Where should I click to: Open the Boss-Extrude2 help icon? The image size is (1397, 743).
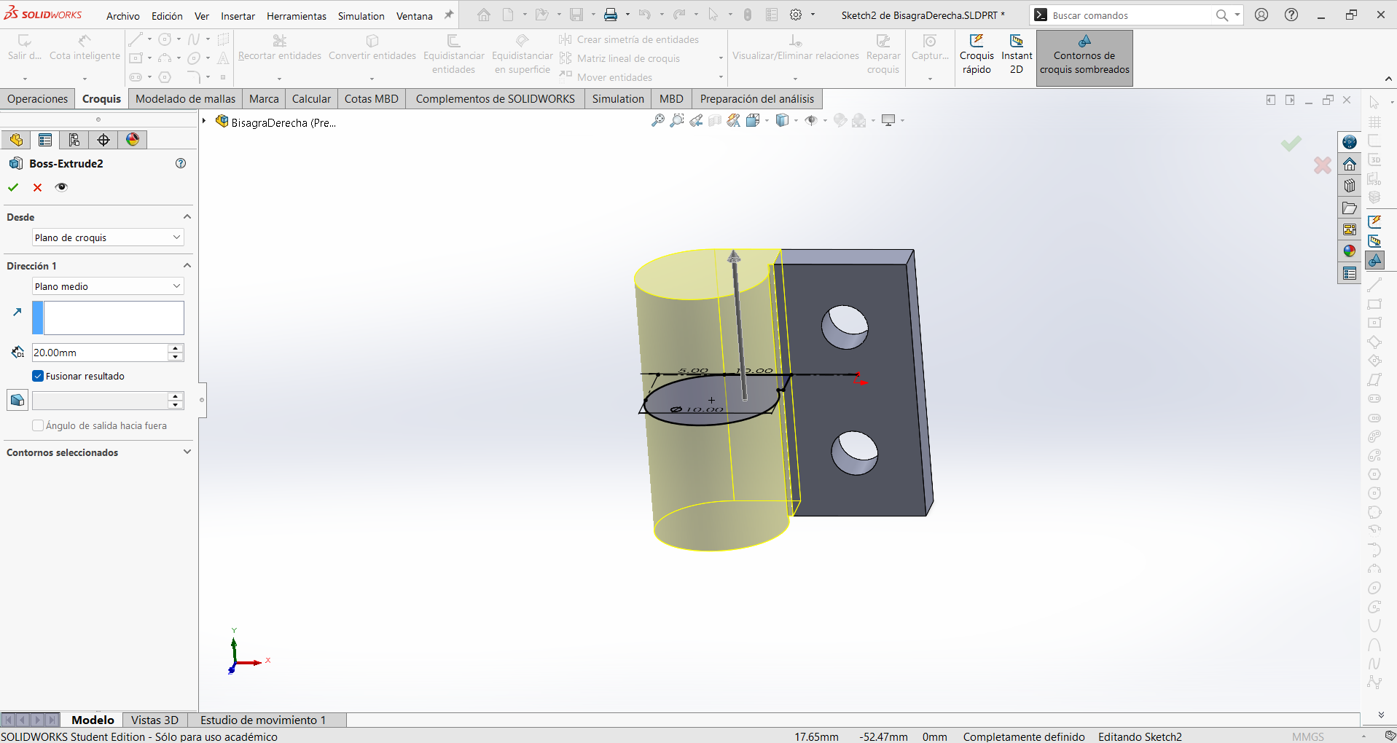pyautogui.click(x=181, y=163)
